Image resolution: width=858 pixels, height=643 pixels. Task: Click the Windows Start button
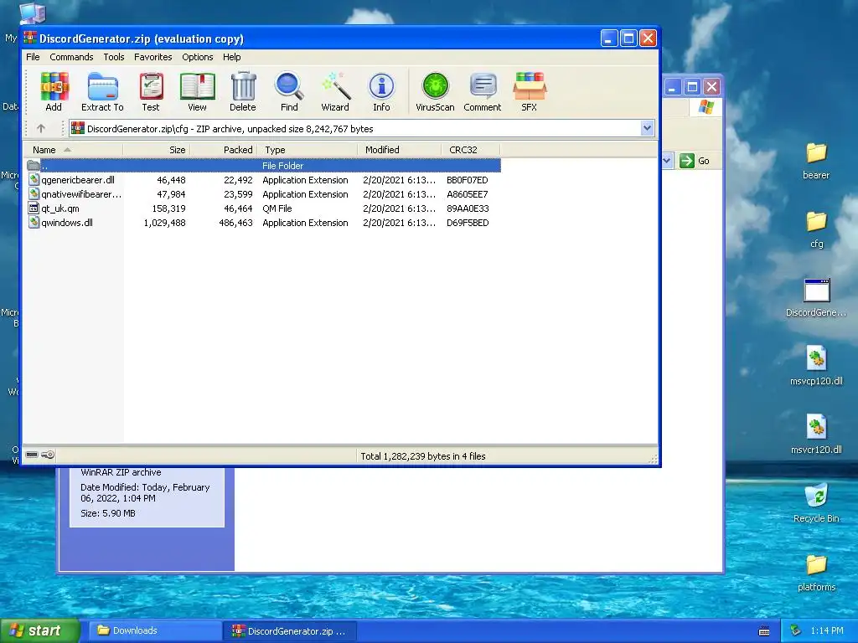coord(39,630)
